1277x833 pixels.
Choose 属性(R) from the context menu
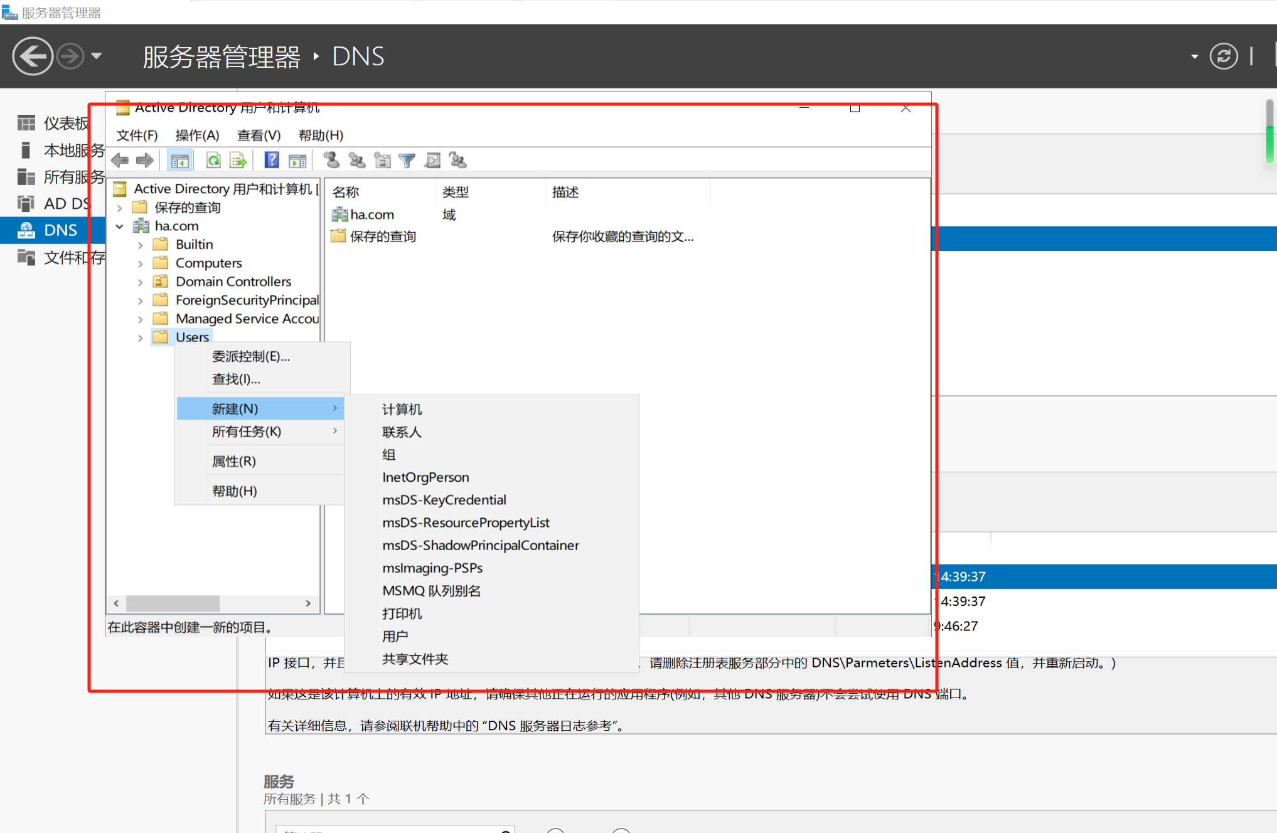[x=261, y=461]
